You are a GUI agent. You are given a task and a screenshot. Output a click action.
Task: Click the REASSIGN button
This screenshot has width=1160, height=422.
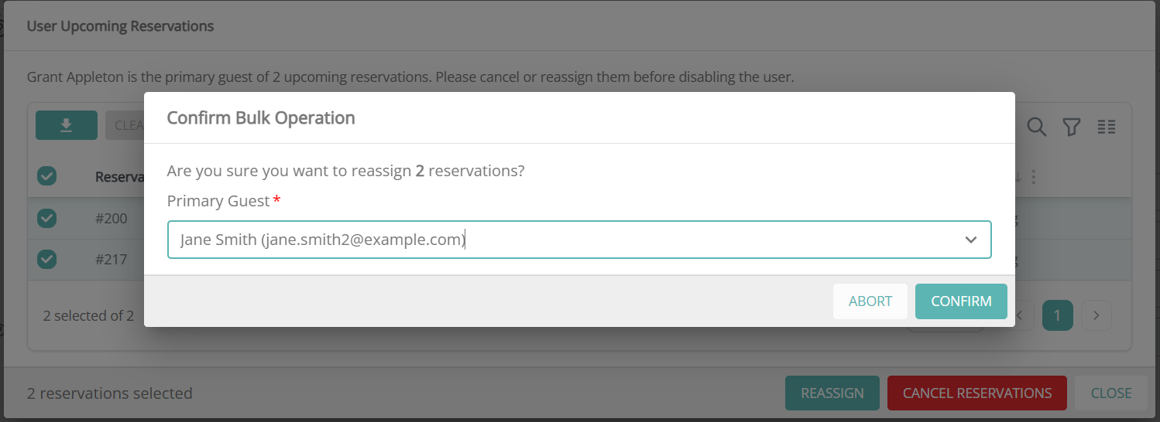coord(832,393)
